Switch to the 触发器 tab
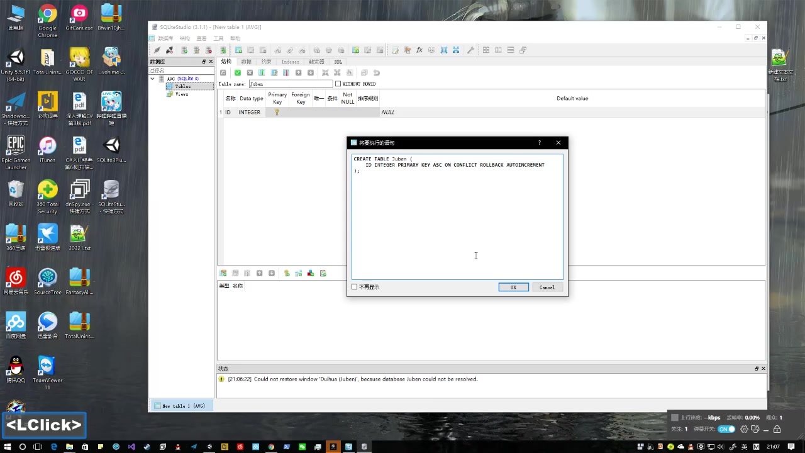The width and height of the screenshot is (805, 453). [x=316, y=62]
